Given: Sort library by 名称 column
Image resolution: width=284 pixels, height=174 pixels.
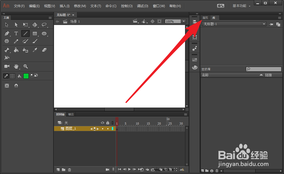Looking at the screenshot, I should pos(232,75).
